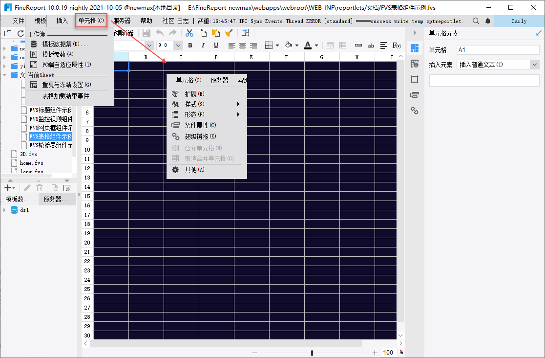545x358 pixels.
Task: Click the font color A swatch
Action: [307, 45]
